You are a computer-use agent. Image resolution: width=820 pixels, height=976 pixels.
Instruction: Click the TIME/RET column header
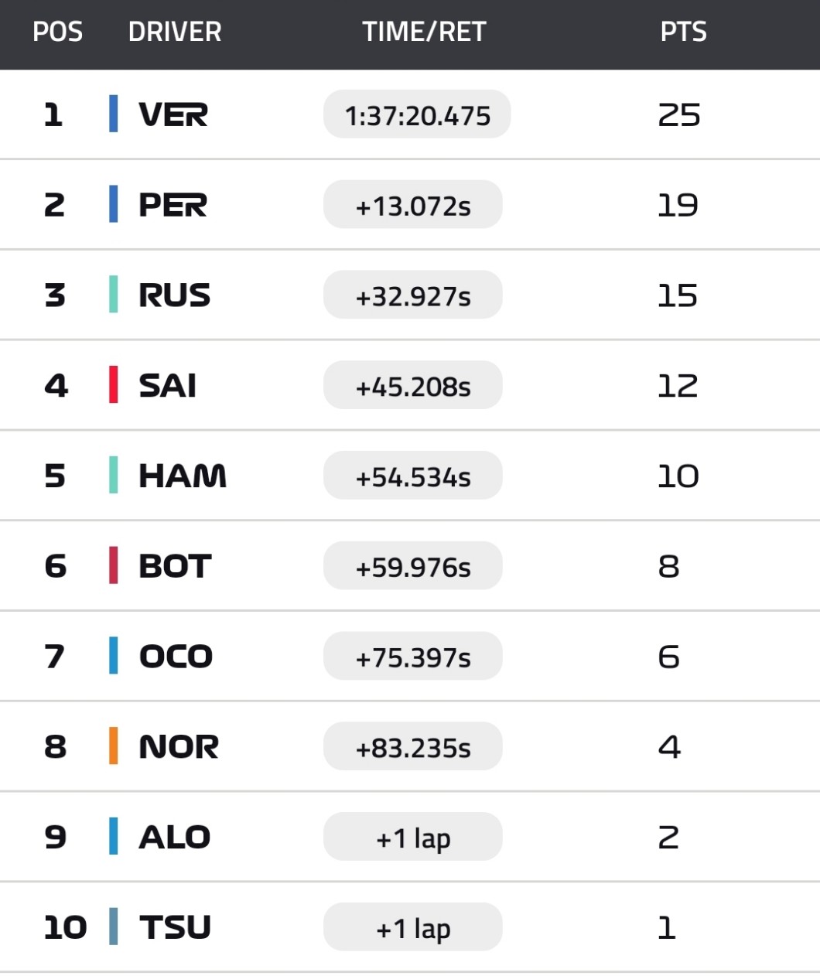(424, 32)
